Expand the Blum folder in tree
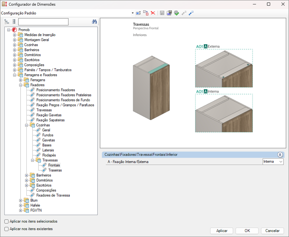This screenshot has width=289, height=237. pyautogui.click(x=21, y=200)
